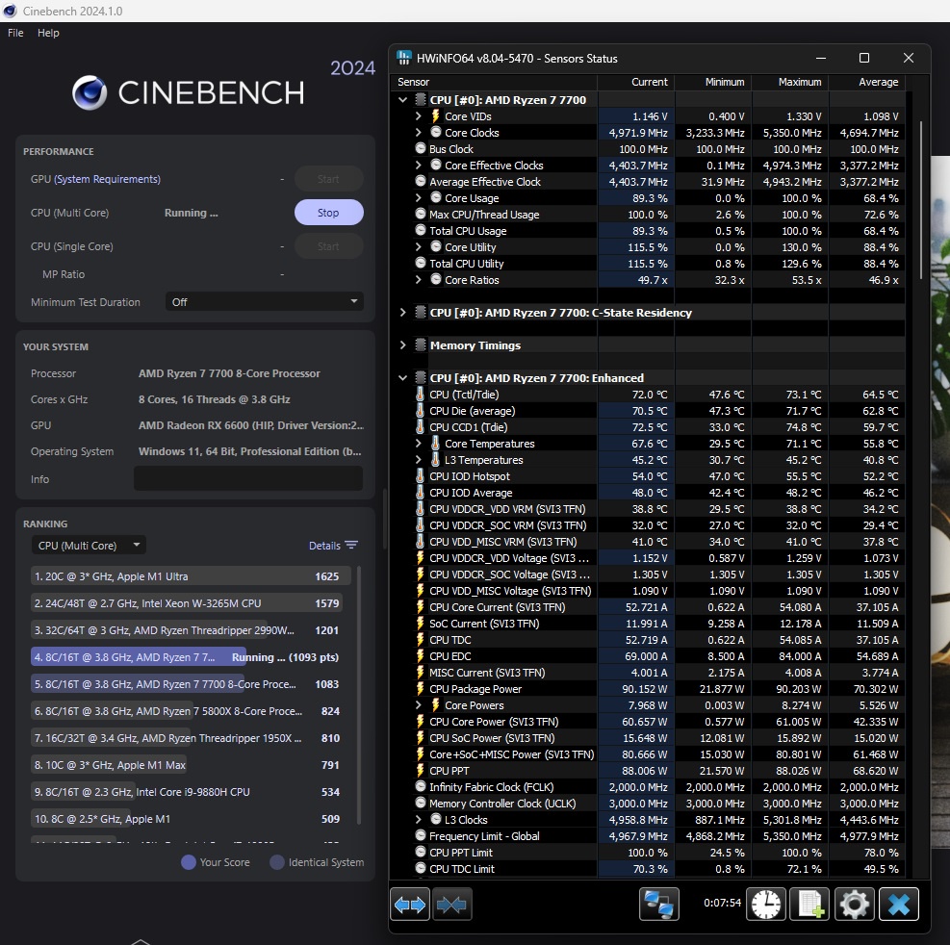
Task: Click the blue X close sensors icon
Action: tap(898, 905)
